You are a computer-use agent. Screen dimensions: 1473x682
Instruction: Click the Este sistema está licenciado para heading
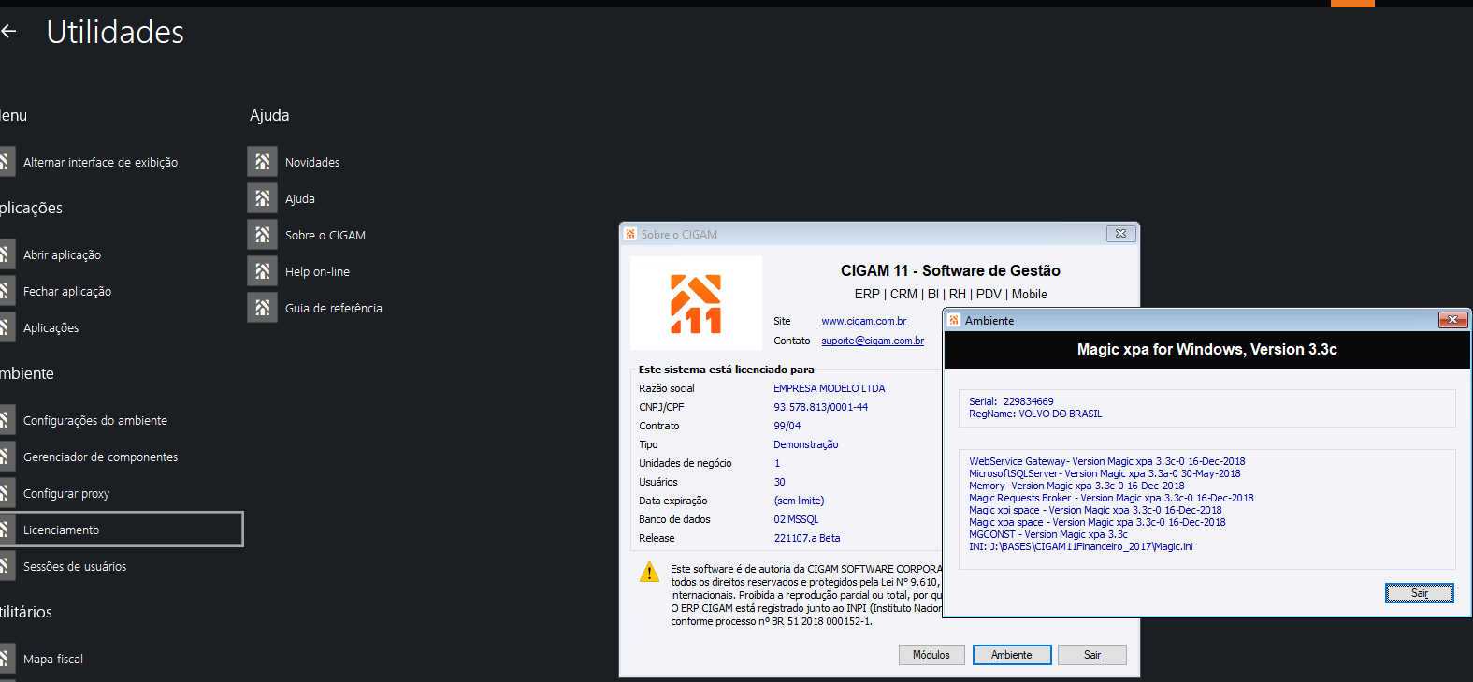pyautogui.click(x=727, y=370)
